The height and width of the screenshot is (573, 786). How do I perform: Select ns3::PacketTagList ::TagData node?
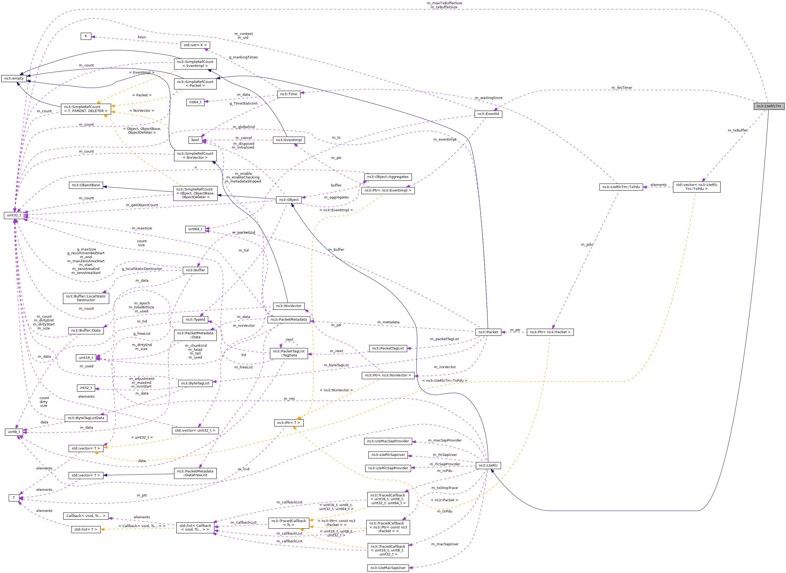tap(289, 353)
